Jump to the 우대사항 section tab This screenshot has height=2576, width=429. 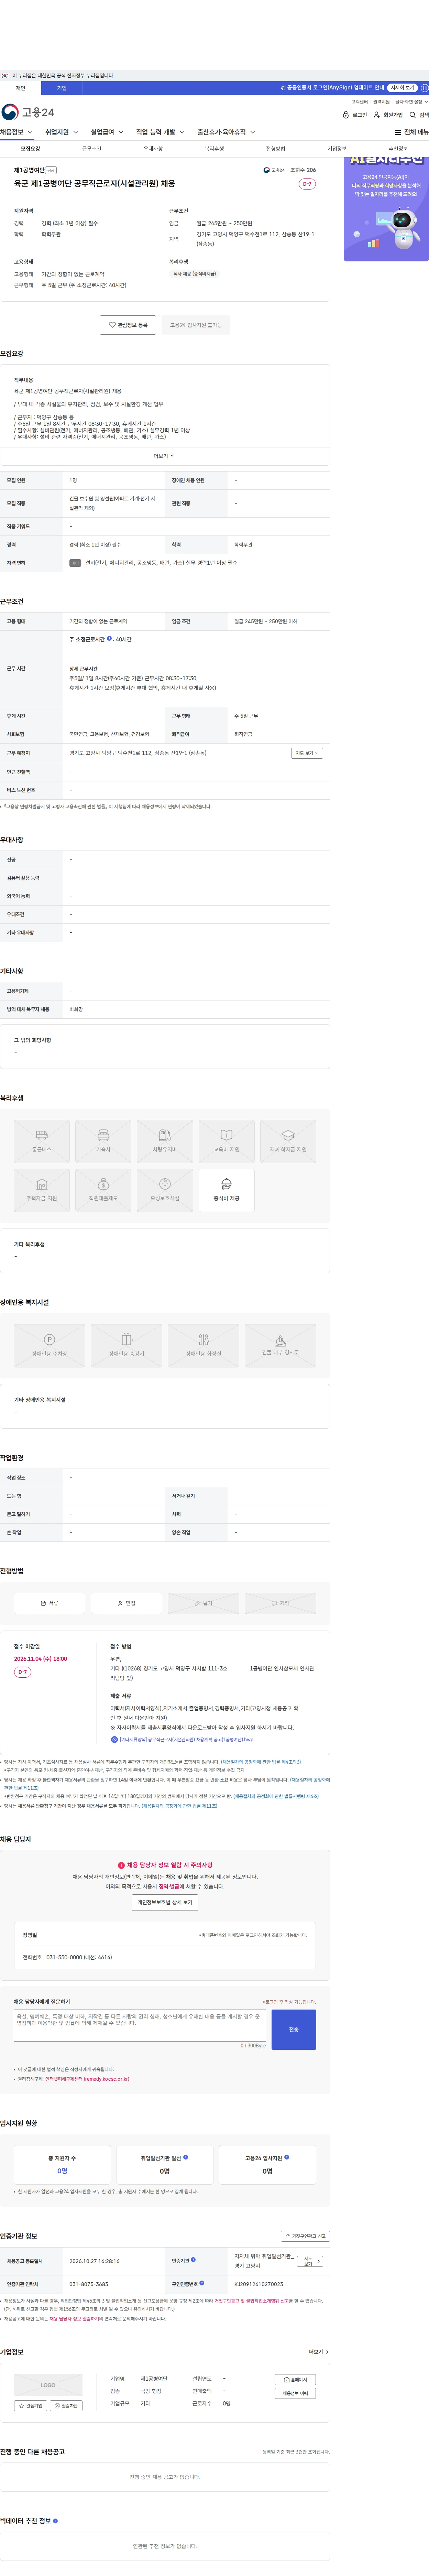point(153,149)
